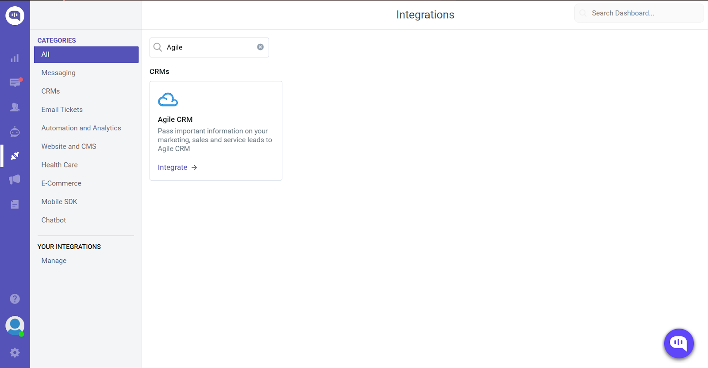The width and height of the screenshot is (708, 368).
Task: Open the campaigns megaphone icon
Action: click(x=15, y=179)
